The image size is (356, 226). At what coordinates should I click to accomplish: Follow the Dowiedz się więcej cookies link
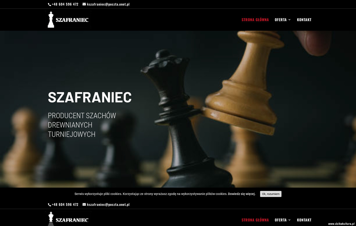point(241,194)
